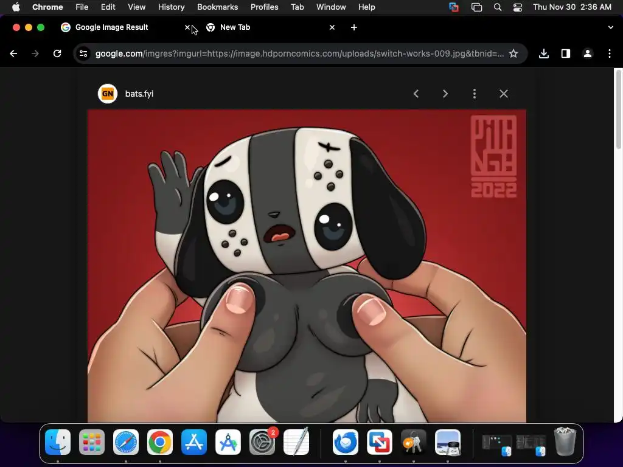Launch Thunderbird from the dock
The width and height of the screenshot is (623, 467).
pos(346,442)
